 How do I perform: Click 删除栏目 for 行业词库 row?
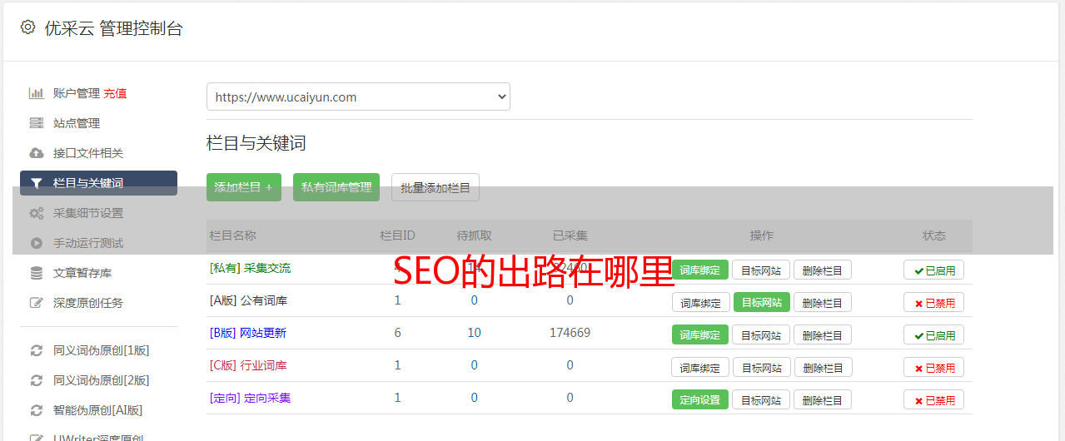tap(824, 367)
